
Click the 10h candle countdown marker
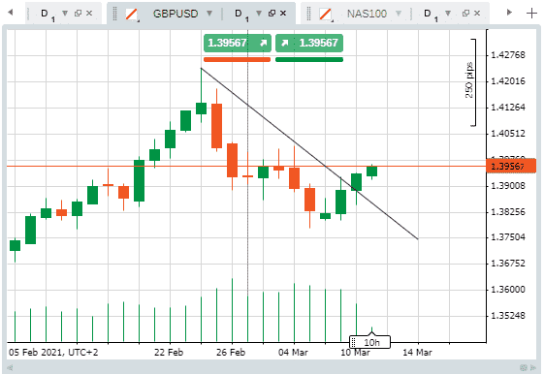pyautogui.click(x=369, y=342)
